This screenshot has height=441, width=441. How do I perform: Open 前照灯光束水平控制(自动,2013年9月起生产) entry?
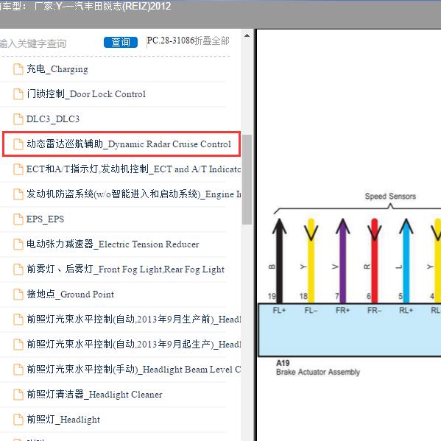point(133,345)
